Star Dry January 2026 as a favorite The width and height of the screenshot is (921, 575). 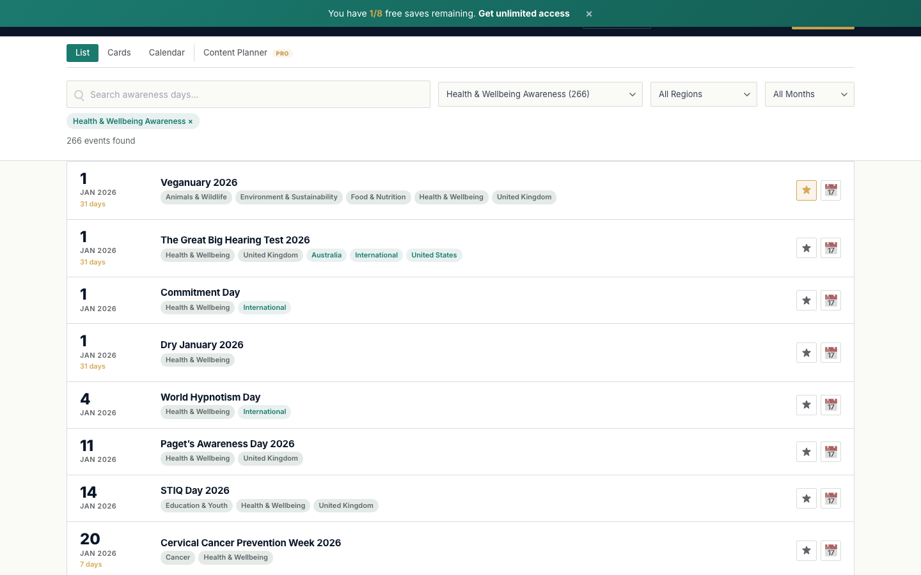coord(806,352)
